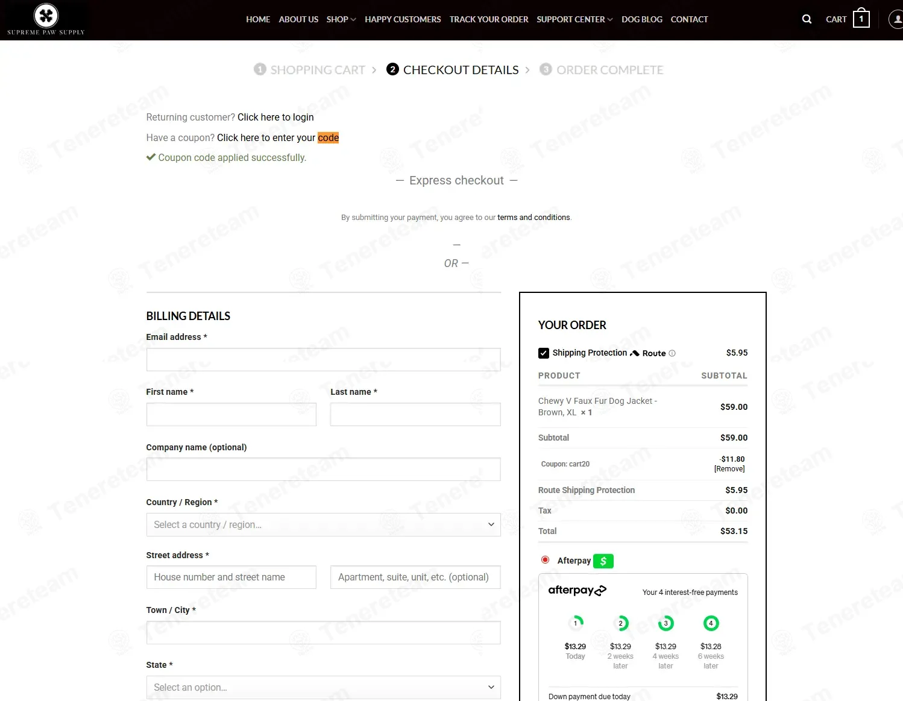Open the search magnifier icon
The image size is (903, 701).
pyautogui.click(x=807, y=19)
